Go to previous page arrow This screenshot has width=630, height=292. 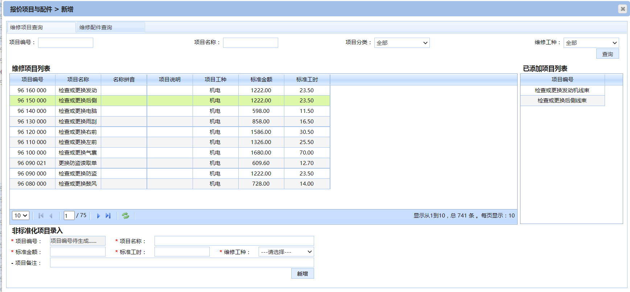click(x=51, y=216)
